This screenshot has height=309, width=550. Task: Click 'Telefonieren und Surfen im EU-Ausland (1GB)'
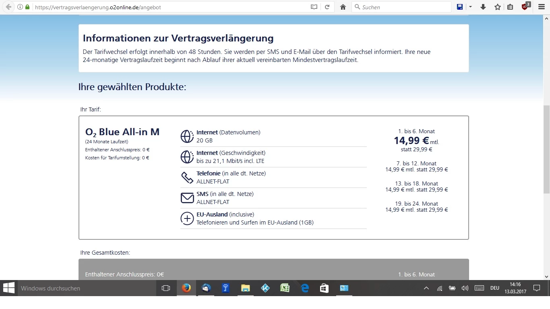pyautogui.click(x=255, y=222)
